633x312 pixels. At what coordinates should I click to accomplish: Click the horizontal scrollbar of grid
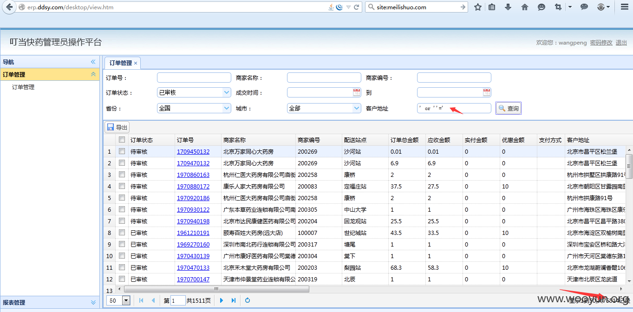(217, 289)
